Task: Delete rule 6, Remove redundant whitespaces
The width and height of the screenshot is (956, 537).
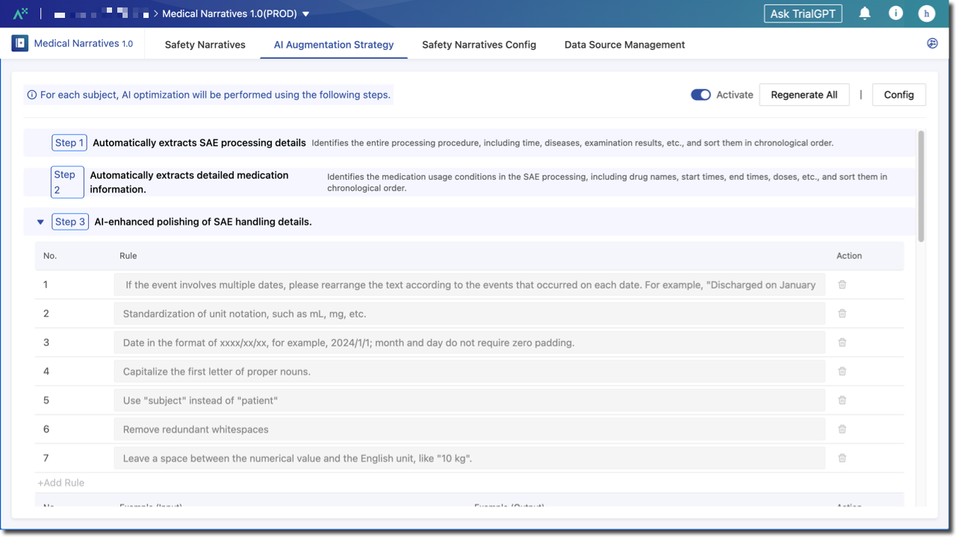Action: pyautogui.click(x=842, y=429)
